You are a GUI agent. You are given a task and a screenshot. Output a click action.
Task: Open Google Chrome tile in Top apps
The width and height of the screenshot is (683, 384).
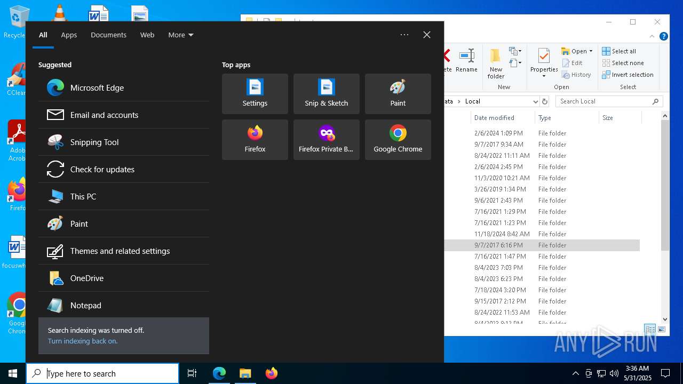[x=398, y=140]
